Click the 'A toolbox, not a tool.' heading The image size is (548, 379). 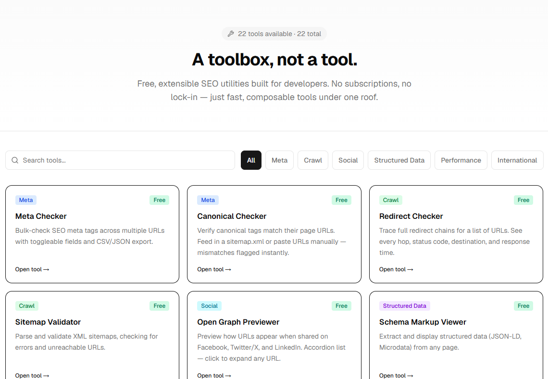(x=274, y=60)
